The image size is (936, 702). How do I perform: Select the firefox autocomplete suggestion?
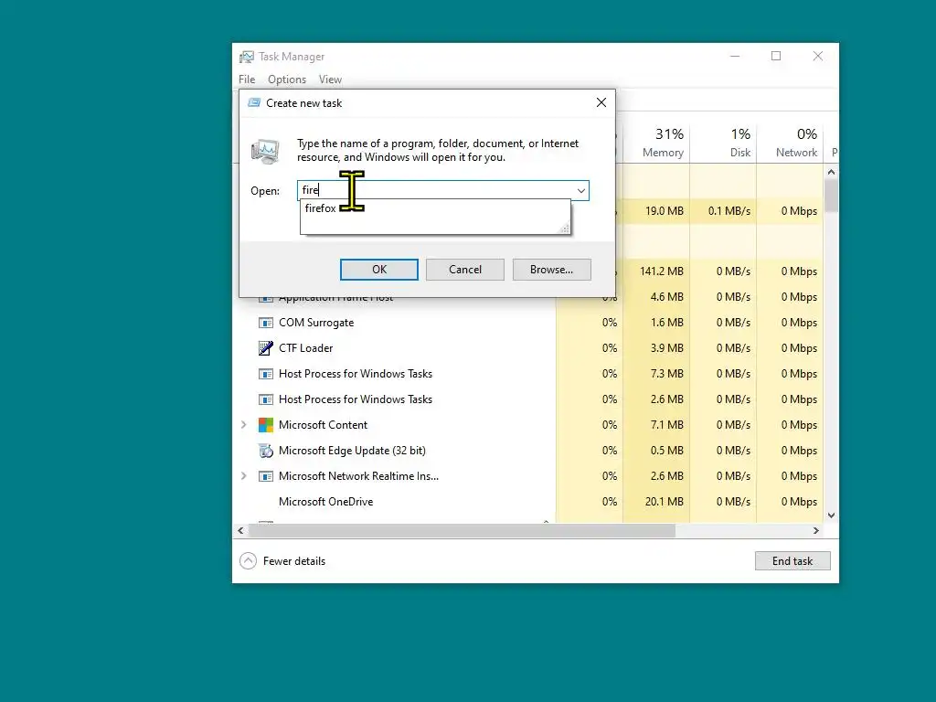point(435,208)
